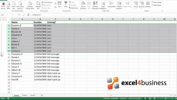Click the formula bar showing Stephen B
Screen dimensions: 177x100
click(x=104, y=15)
